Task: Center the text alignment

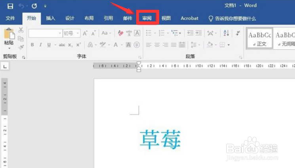Action: (x=157, y=45)
